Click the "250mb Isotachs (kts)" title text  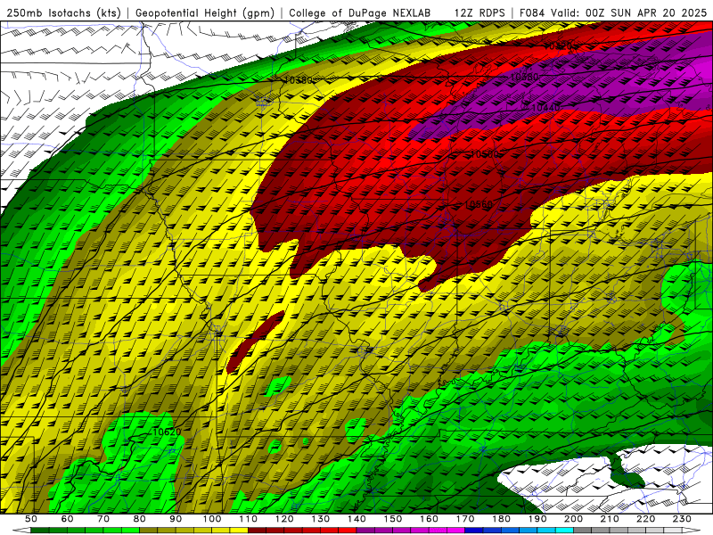(x=63, y=13)
